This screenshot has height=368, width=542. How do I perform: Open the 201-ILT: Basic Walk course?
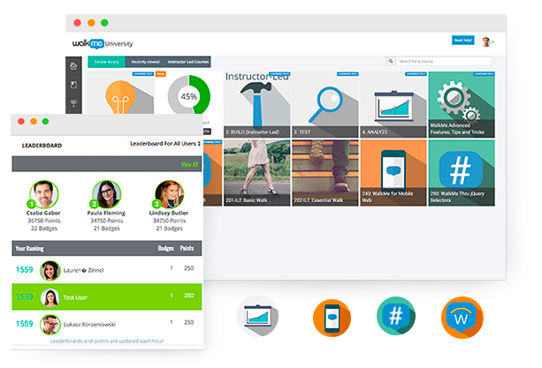(x=256, y=173)
